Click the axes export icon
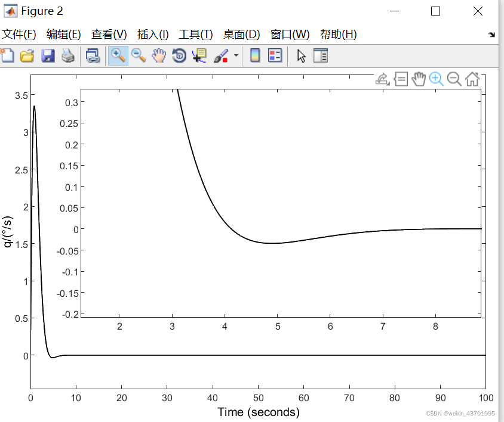Viewport: 504px width, 422px height. [x=383, y=79]
